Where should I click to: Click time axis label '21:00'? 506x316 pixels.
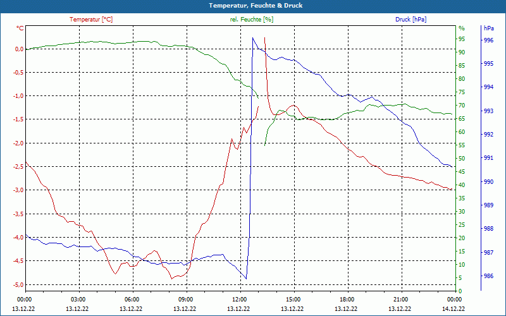(x=401, y=299)
